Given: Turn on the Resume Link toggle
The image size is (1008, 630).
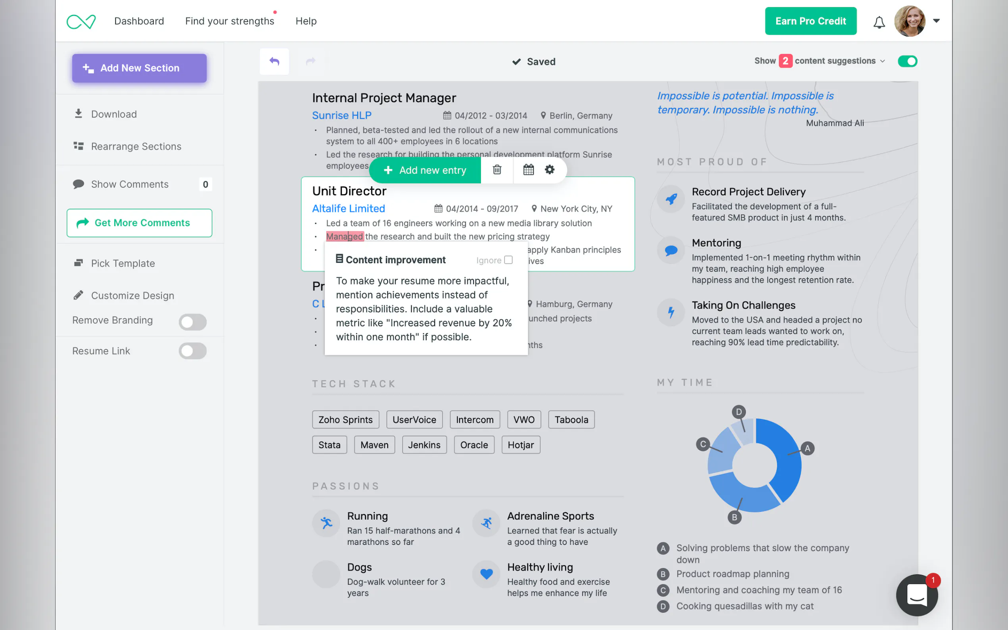Looking at the screenshot, I should (x=192, y=351).
